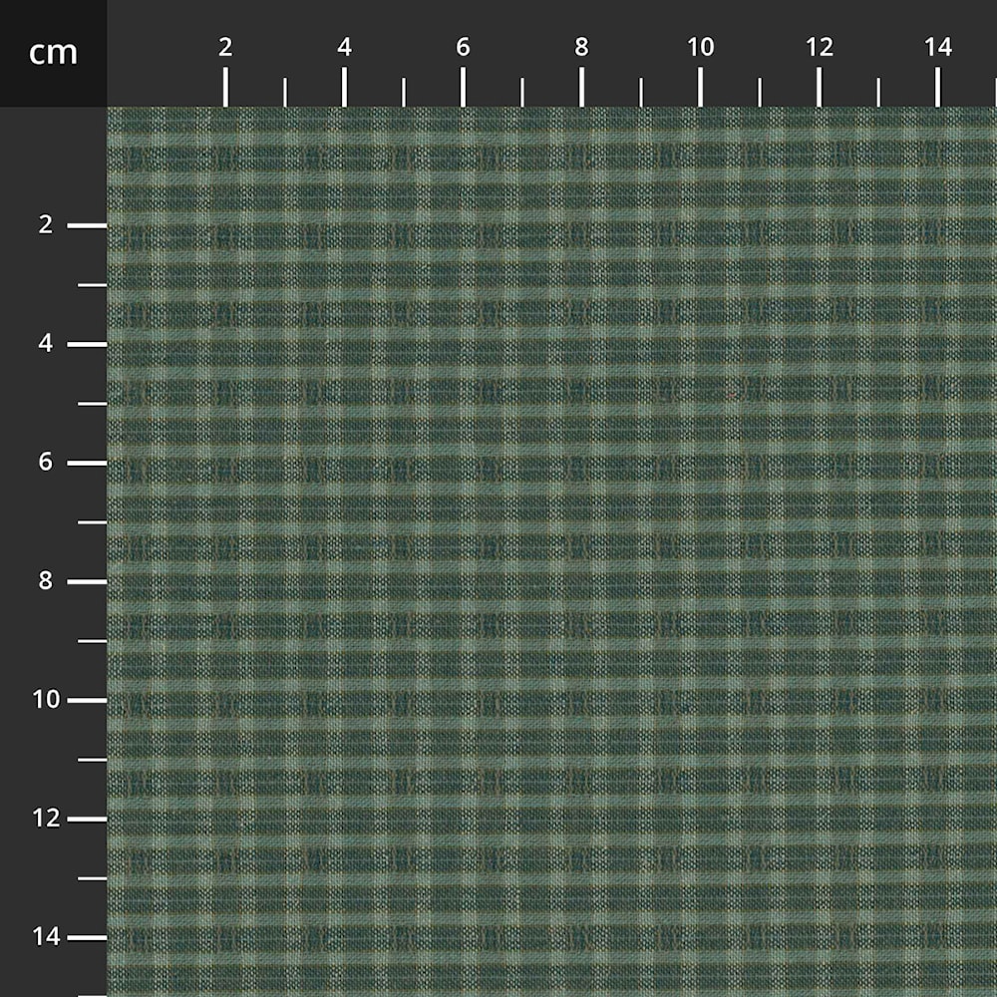The width and height of the screenshot is (997, 997).
Task: Click the '2' mark on the top ruler
Action: click(225, 47)
